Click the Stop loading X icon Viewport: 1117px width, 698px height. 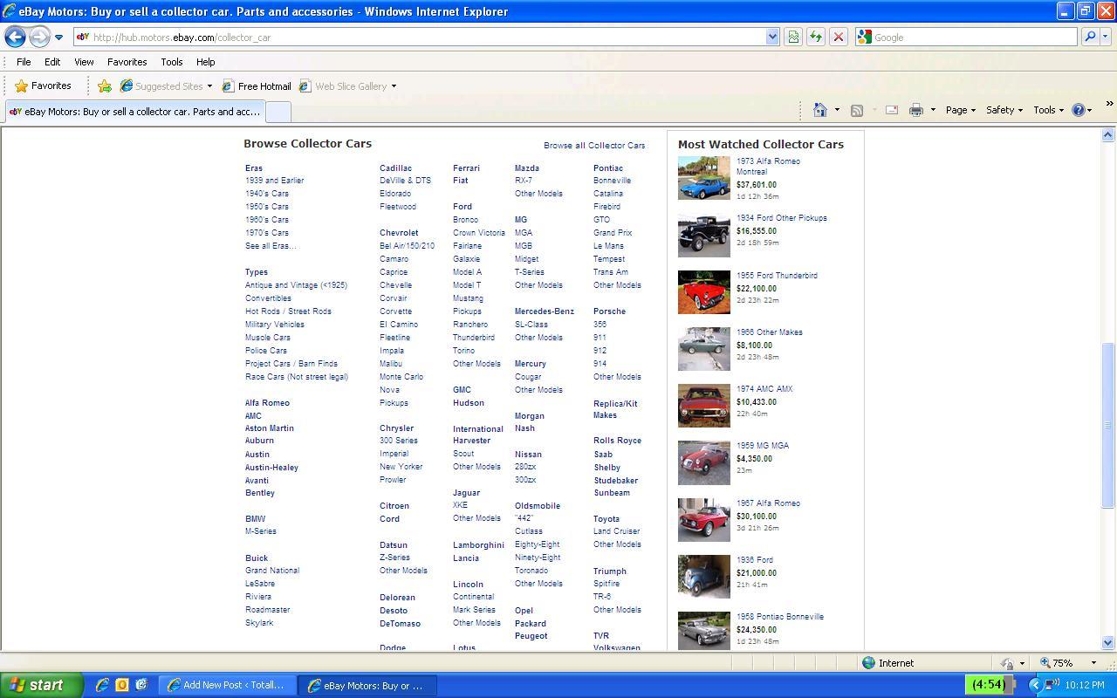tap(838, 38)
